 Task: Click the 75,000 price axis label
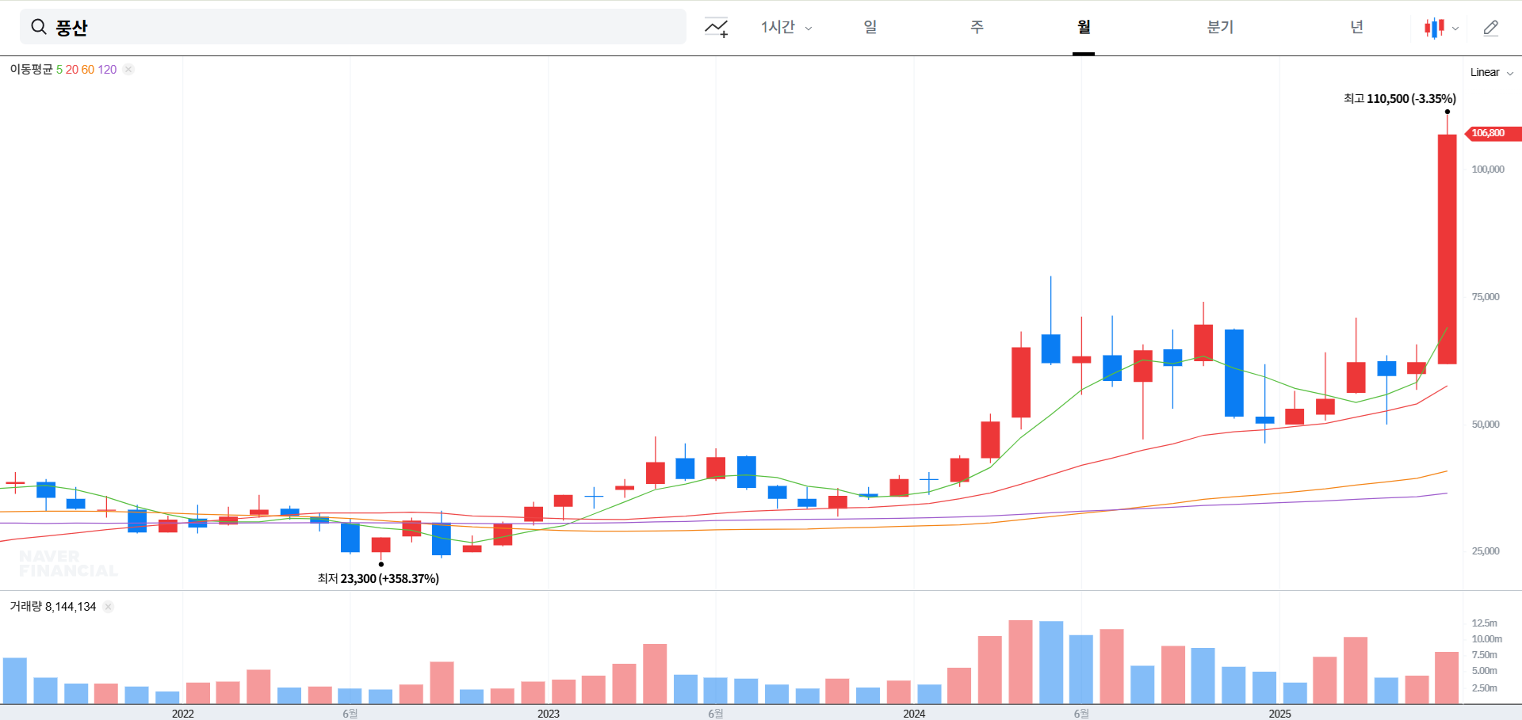tap(1486, 297)
